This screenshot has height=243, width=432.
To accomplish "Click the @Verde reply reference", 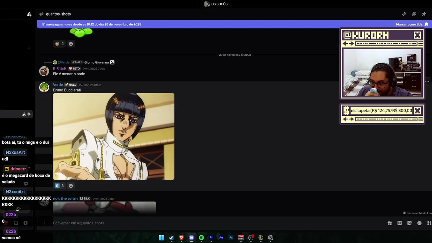I will point(63,62).
